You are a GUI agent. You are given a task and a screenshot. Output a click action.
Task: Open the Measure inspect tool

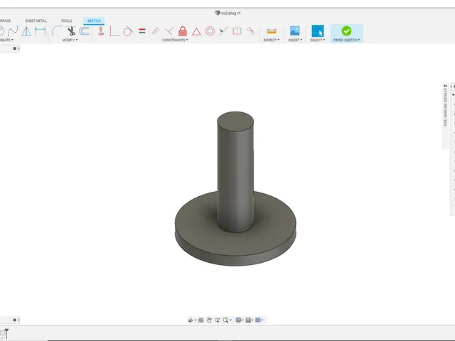272,31
